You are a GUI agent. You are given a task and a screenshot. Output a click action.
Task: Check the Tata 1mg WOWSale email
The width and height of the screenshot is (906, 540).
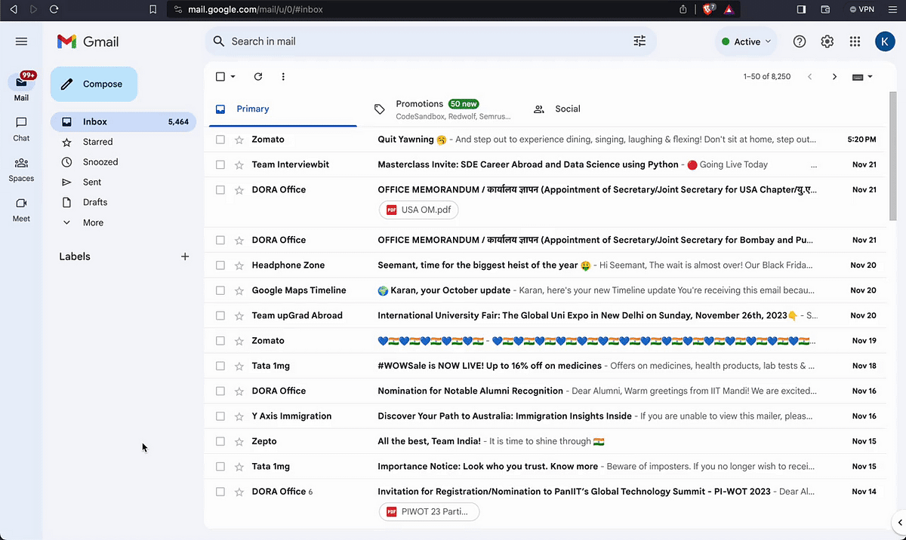coord(220,366)
